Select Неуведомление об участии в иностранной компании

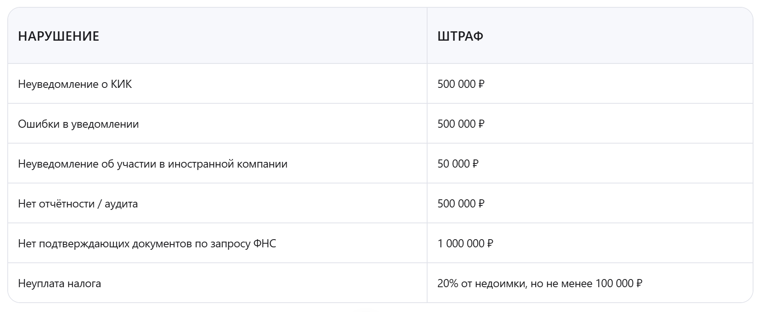152,164
